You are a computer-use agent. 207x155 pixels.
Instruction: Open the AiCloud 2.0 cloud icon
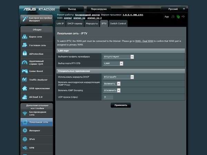point(25,97)
